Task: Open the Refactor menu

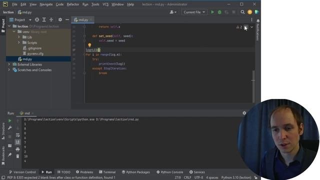Action: pyautogui.click(x=73, y=4)
